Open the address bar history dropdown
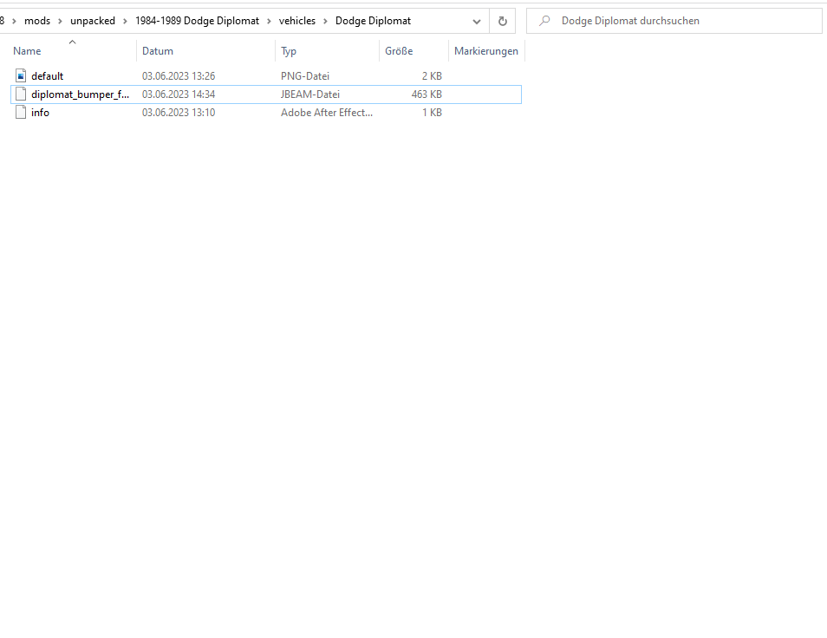Screen dimensions: 827x638 [x=476, y=21]
